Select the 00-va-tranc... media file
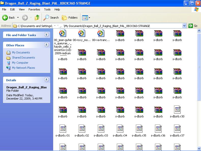201x151 pixels. click(101, 35)
